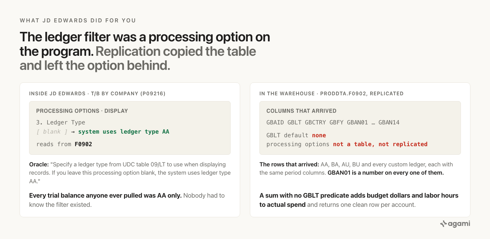Viewport: 490px width, 239px height.
Task: Select the 'Inside JD Edwards · T/B by Company (P09216)' header
Action: pyautogui.click(x=97, y=94)
